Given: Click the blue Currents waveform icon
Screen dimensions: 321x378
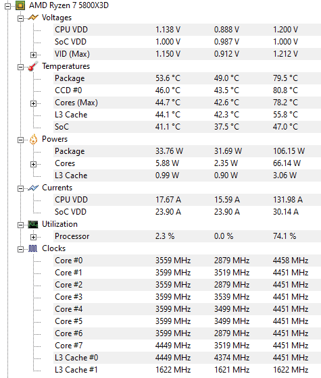Looking at the screenshot, I should tap(33, 188).
